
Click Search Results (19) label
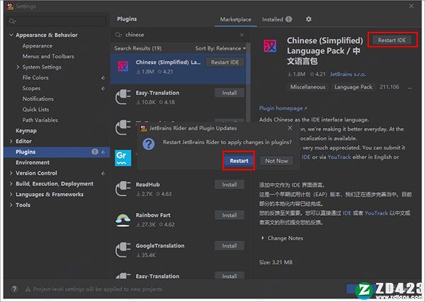137,48
